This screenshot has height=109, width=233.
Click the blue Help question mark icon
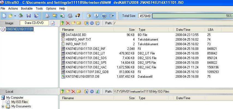point(104,16)
